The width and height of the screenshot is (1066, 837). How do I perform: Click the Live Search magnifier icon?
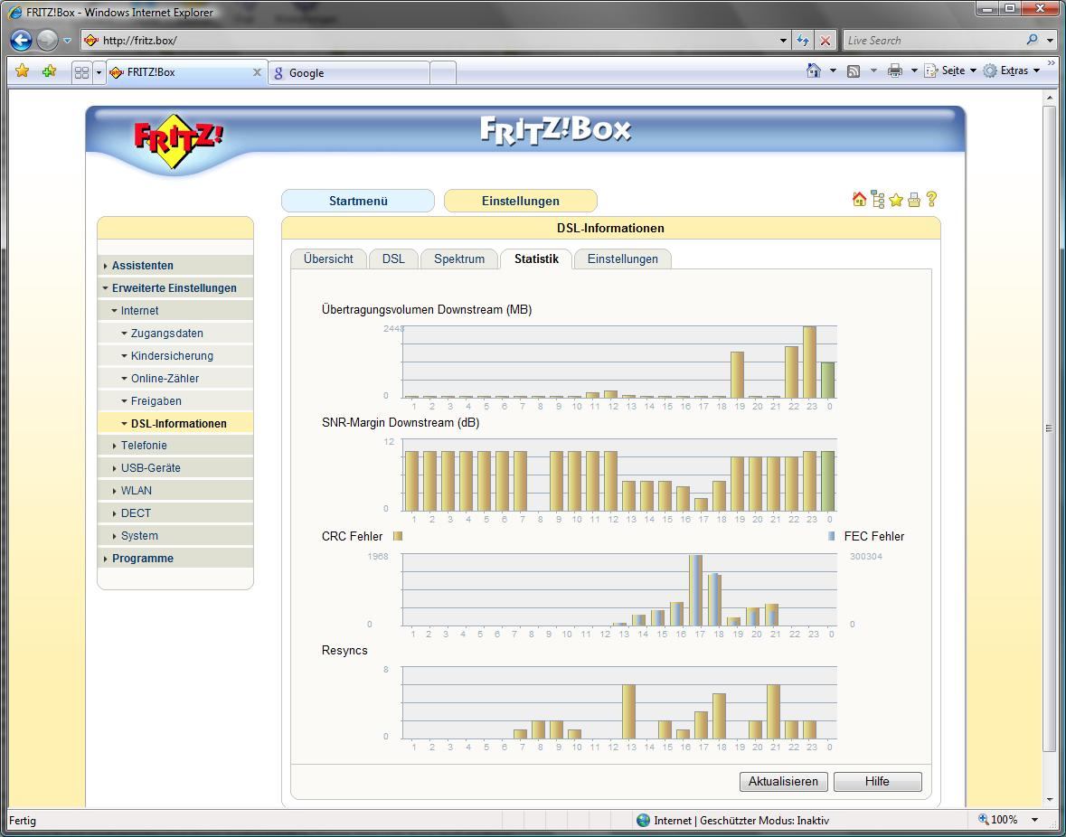coord(1032,40)
